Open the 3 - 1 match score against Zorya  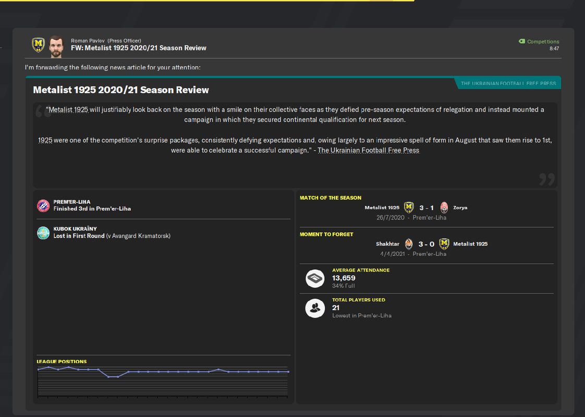click(426, 208)
